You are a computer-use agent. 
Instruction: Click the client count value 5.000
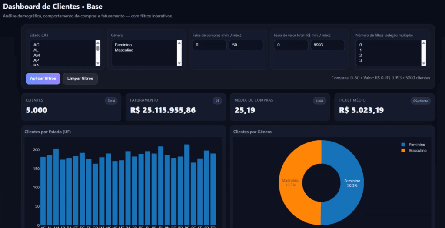(37, 110)
